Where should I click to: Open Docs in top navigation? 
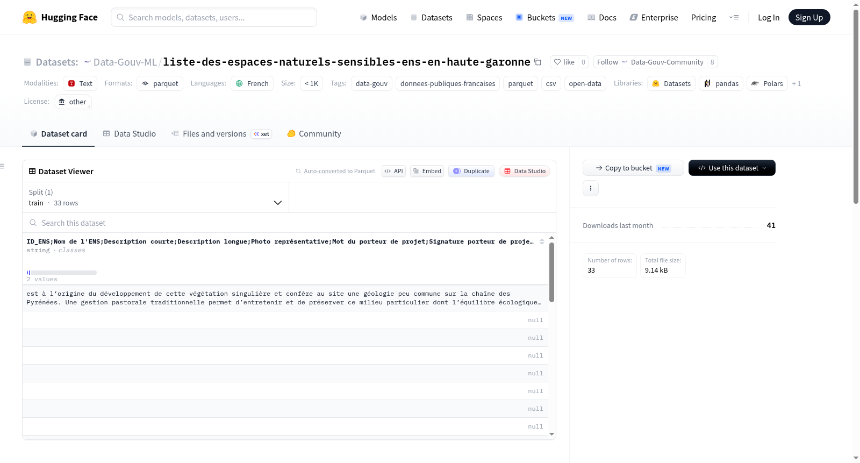click(602, 17)
